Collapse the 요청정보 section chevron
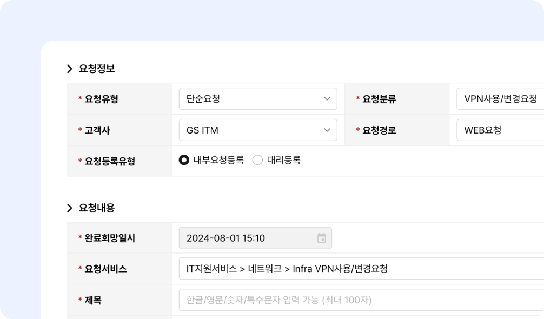This screenshot has height=319, width=544. coord(70,69)
